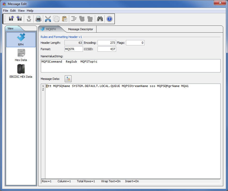Select the Hex Data view icon
Viewport: 228px width, 191px height.
pyautogui.click(x=21, y=55)
